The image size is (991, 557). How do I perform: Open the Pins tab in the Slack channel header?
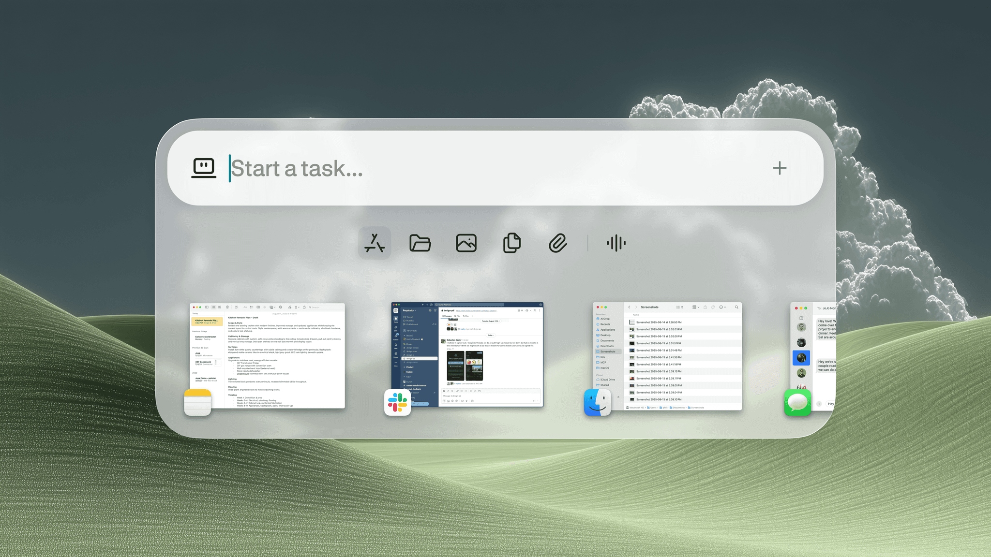click(466, 316)
